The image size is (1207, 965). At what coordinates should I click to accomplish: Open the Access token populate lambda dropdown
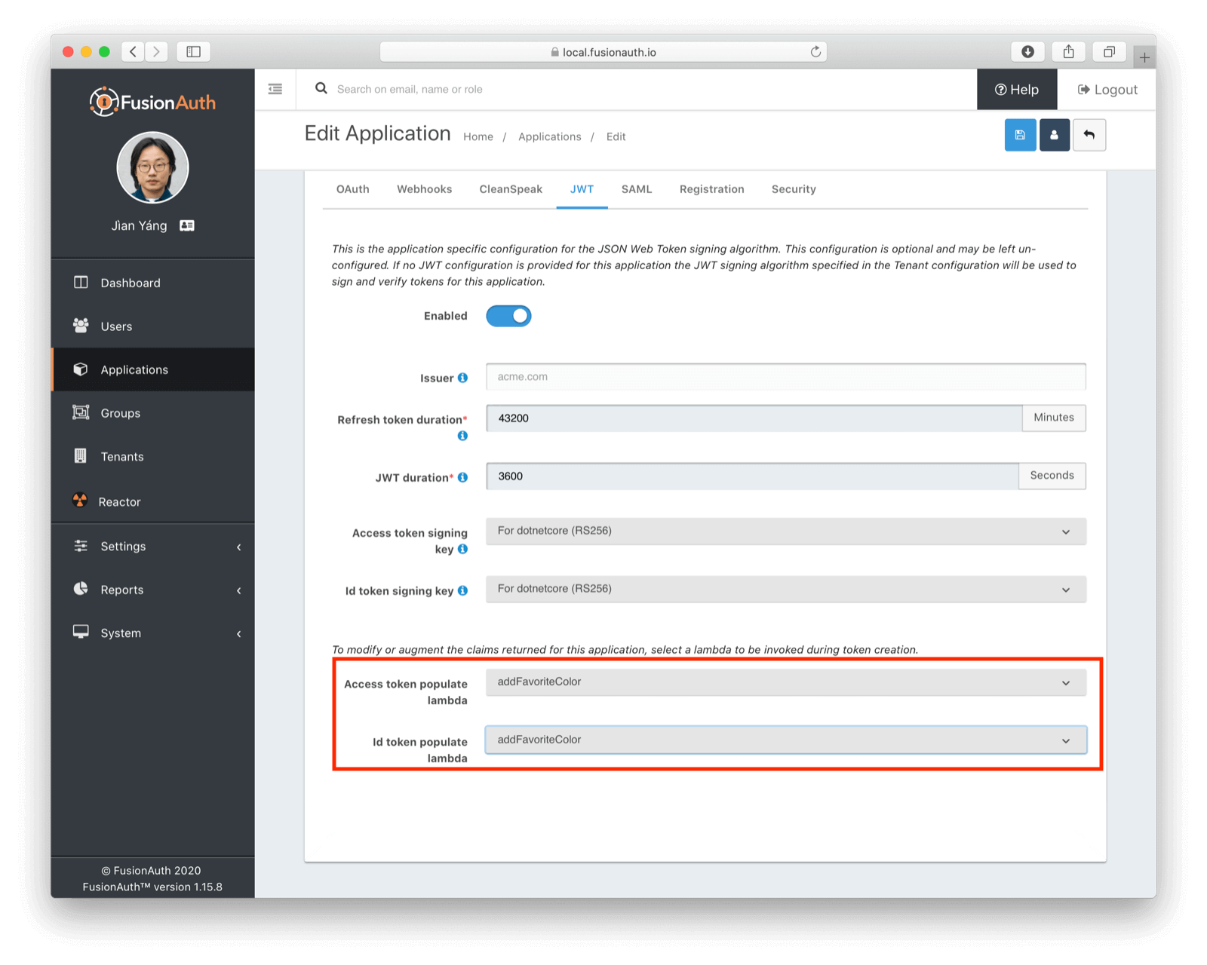coord(786,682)
